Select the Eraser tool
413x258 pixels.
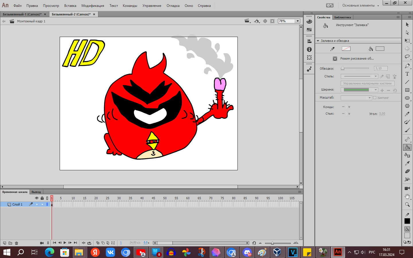click(407, 171)
